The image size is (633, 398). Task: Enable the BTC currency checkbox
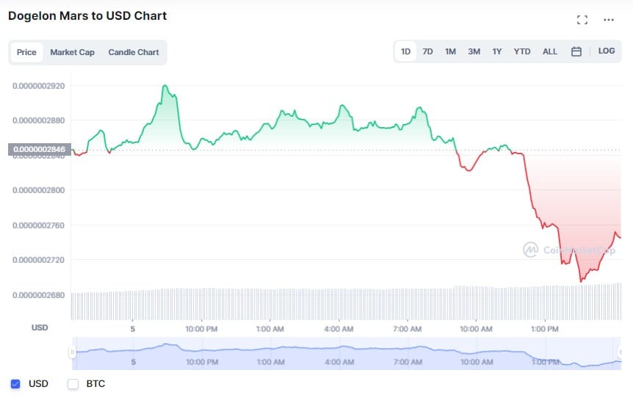pyautogui.click(x=73, y=384)
